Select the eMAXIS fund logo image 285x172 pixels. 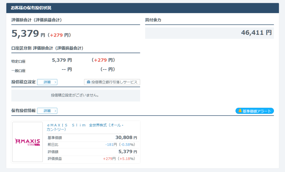click(x=27, y=142)
